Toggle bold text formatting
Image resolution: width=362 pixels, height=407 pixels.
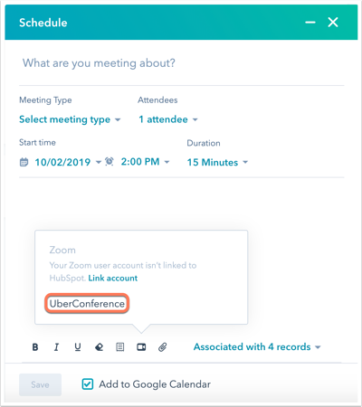click(35, 347)
